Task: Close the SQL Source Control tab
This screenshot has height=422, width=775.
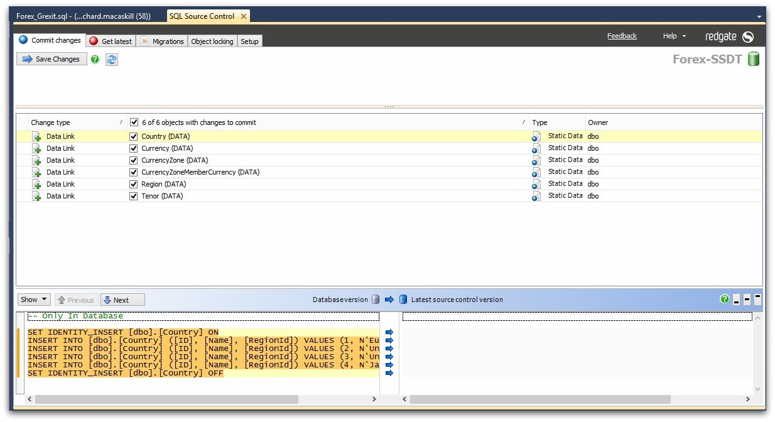Action: point(244,16)
